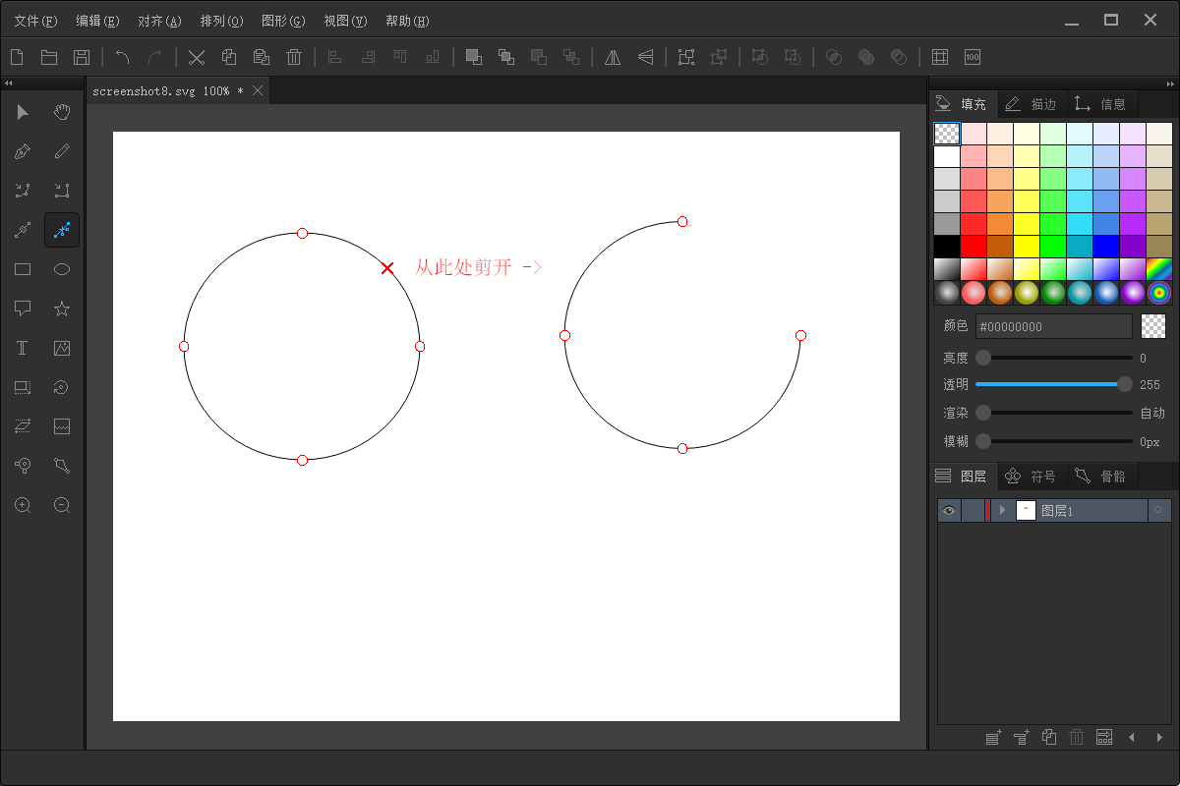Open the 符号 panel tab

pos(1032,477)
